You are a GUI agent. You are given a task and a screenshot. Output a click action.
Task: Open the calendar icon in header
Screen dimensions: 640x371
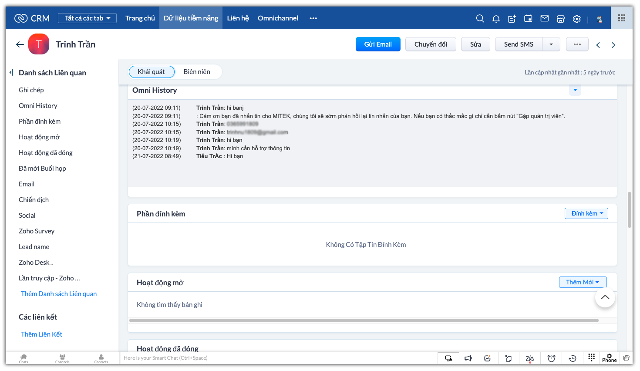(x=528, y=18)
